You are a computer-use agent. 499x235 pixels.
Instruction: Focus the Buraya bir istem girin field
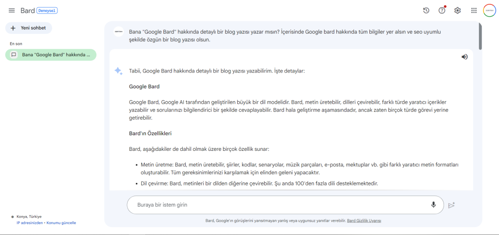[x=285, y=205]
